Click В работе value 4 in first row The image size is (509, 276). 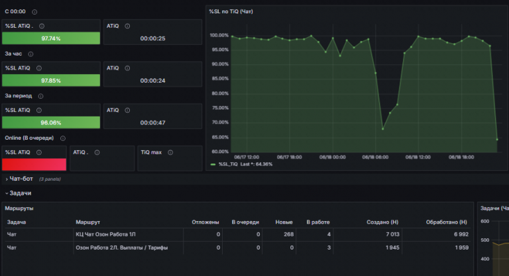pyautogui.click(x=329, y=234)
